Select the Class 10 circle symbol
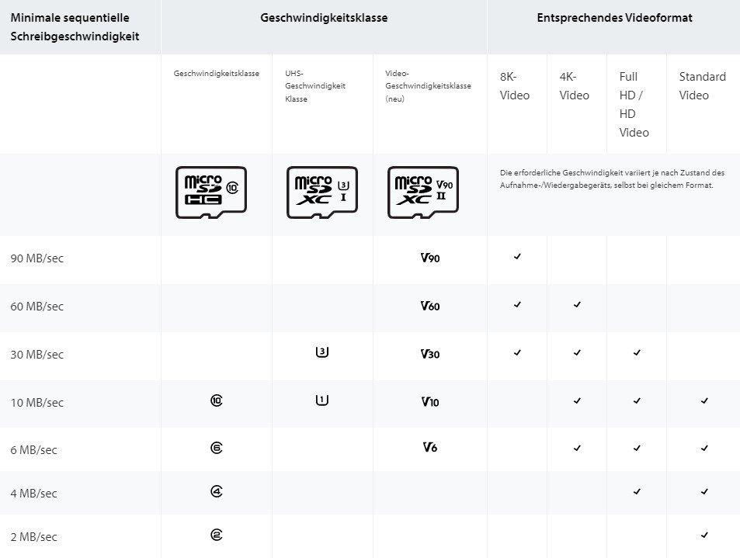 (217, 400)
